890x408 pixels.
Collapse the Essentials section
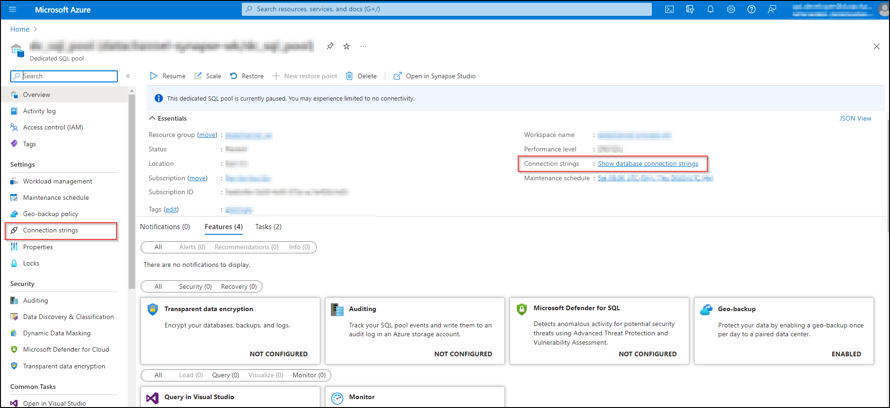[x=168, y=118]
